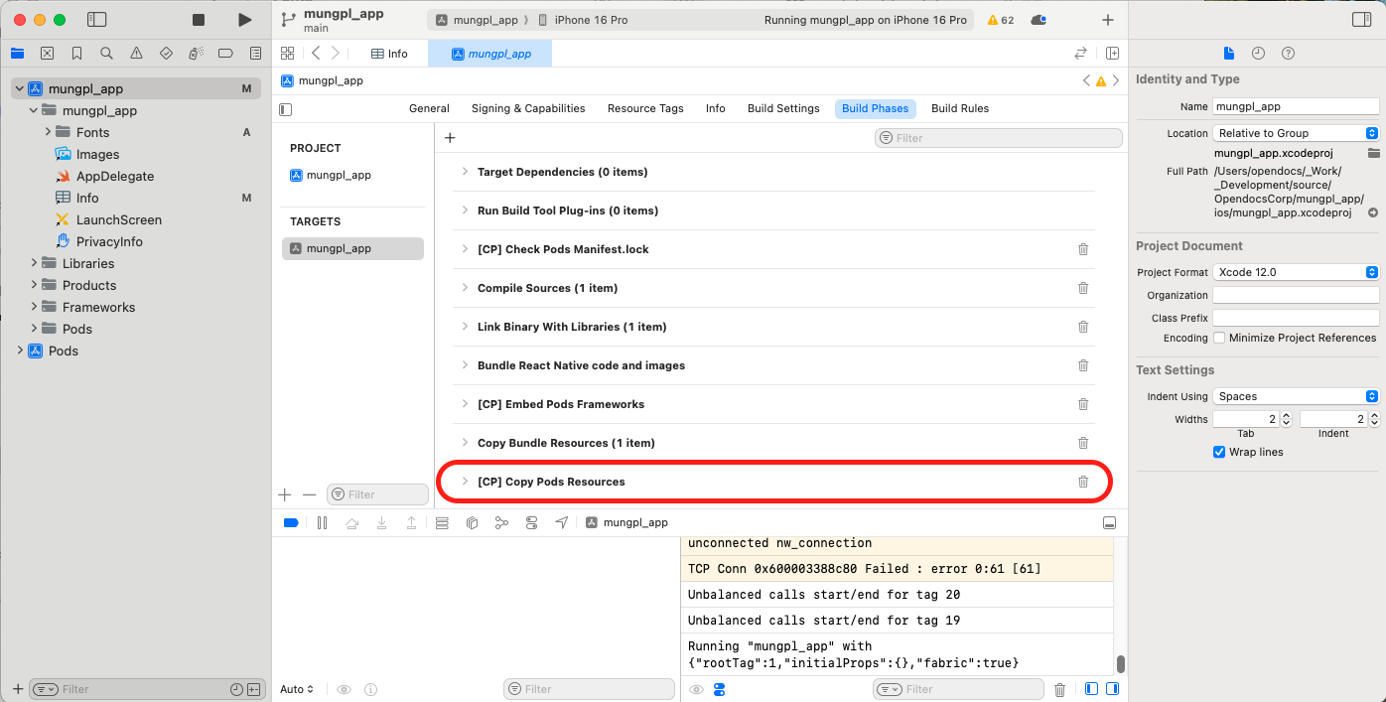The width and height of the screenshot is (1386, 702).
Task: Open the issue navigator
Action: click(136, 54)
